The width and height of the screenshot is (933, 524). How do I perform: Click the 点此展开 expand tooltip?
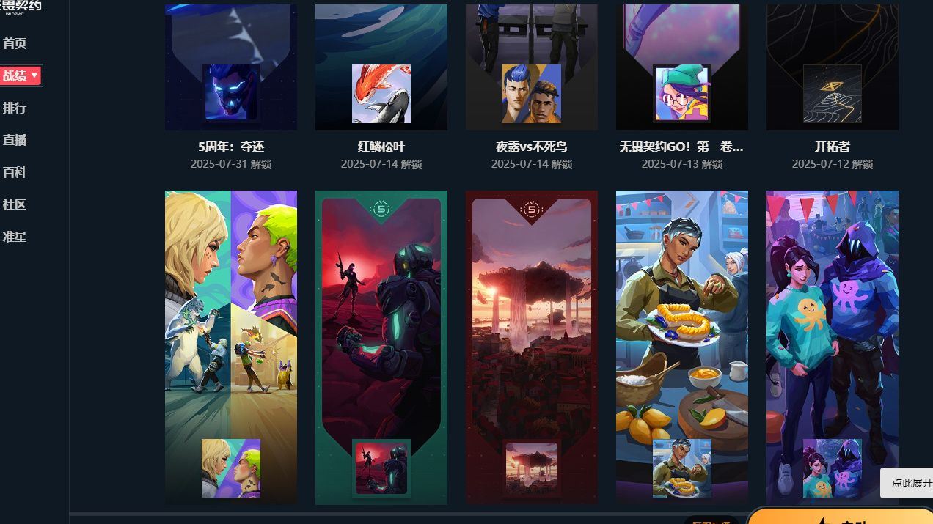click(x=908, y=483)
